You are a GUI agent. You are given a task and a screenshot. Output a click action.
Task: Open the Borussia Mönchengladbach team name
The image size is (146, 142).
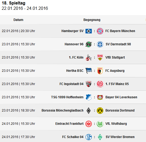tap(63, 110)
